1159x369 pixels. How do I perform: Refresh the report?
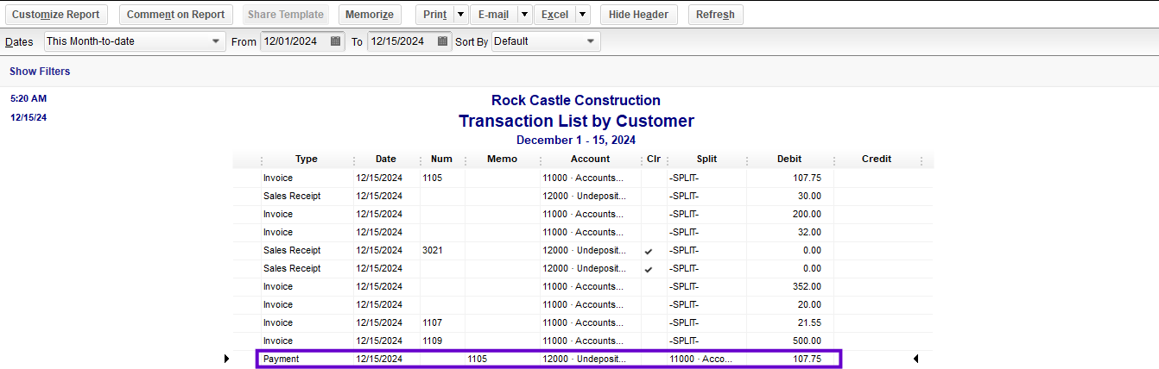[x=715, y=15]
